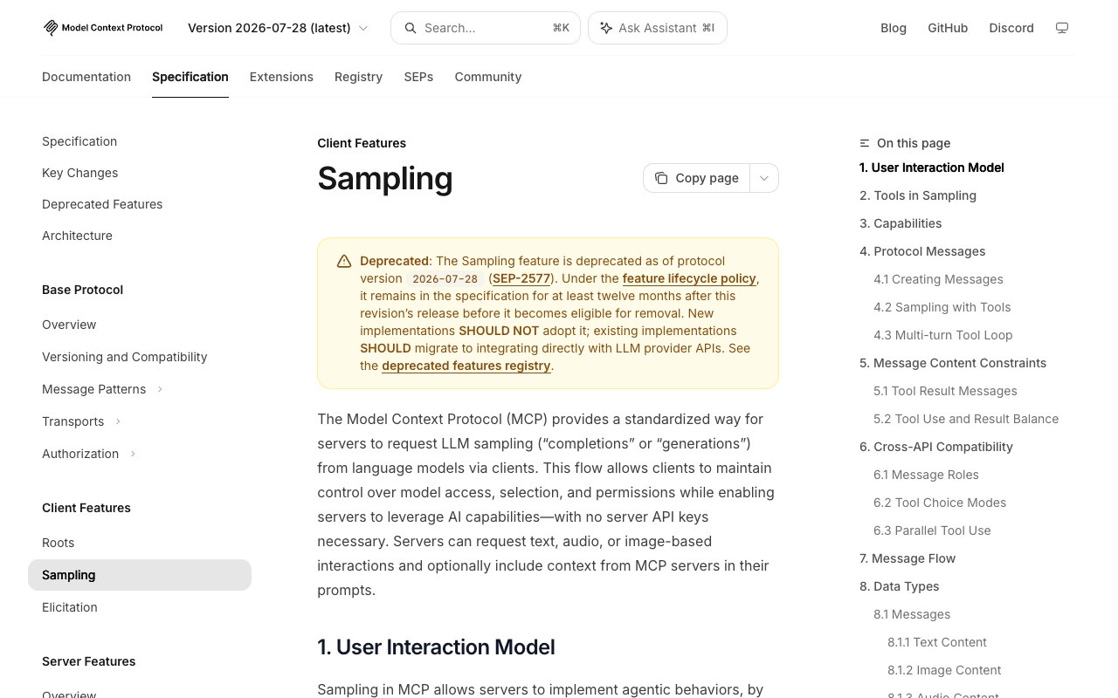The image size is (1118, 698).
Task: Open the Extensions tab
Action: [x=281, y=77]
